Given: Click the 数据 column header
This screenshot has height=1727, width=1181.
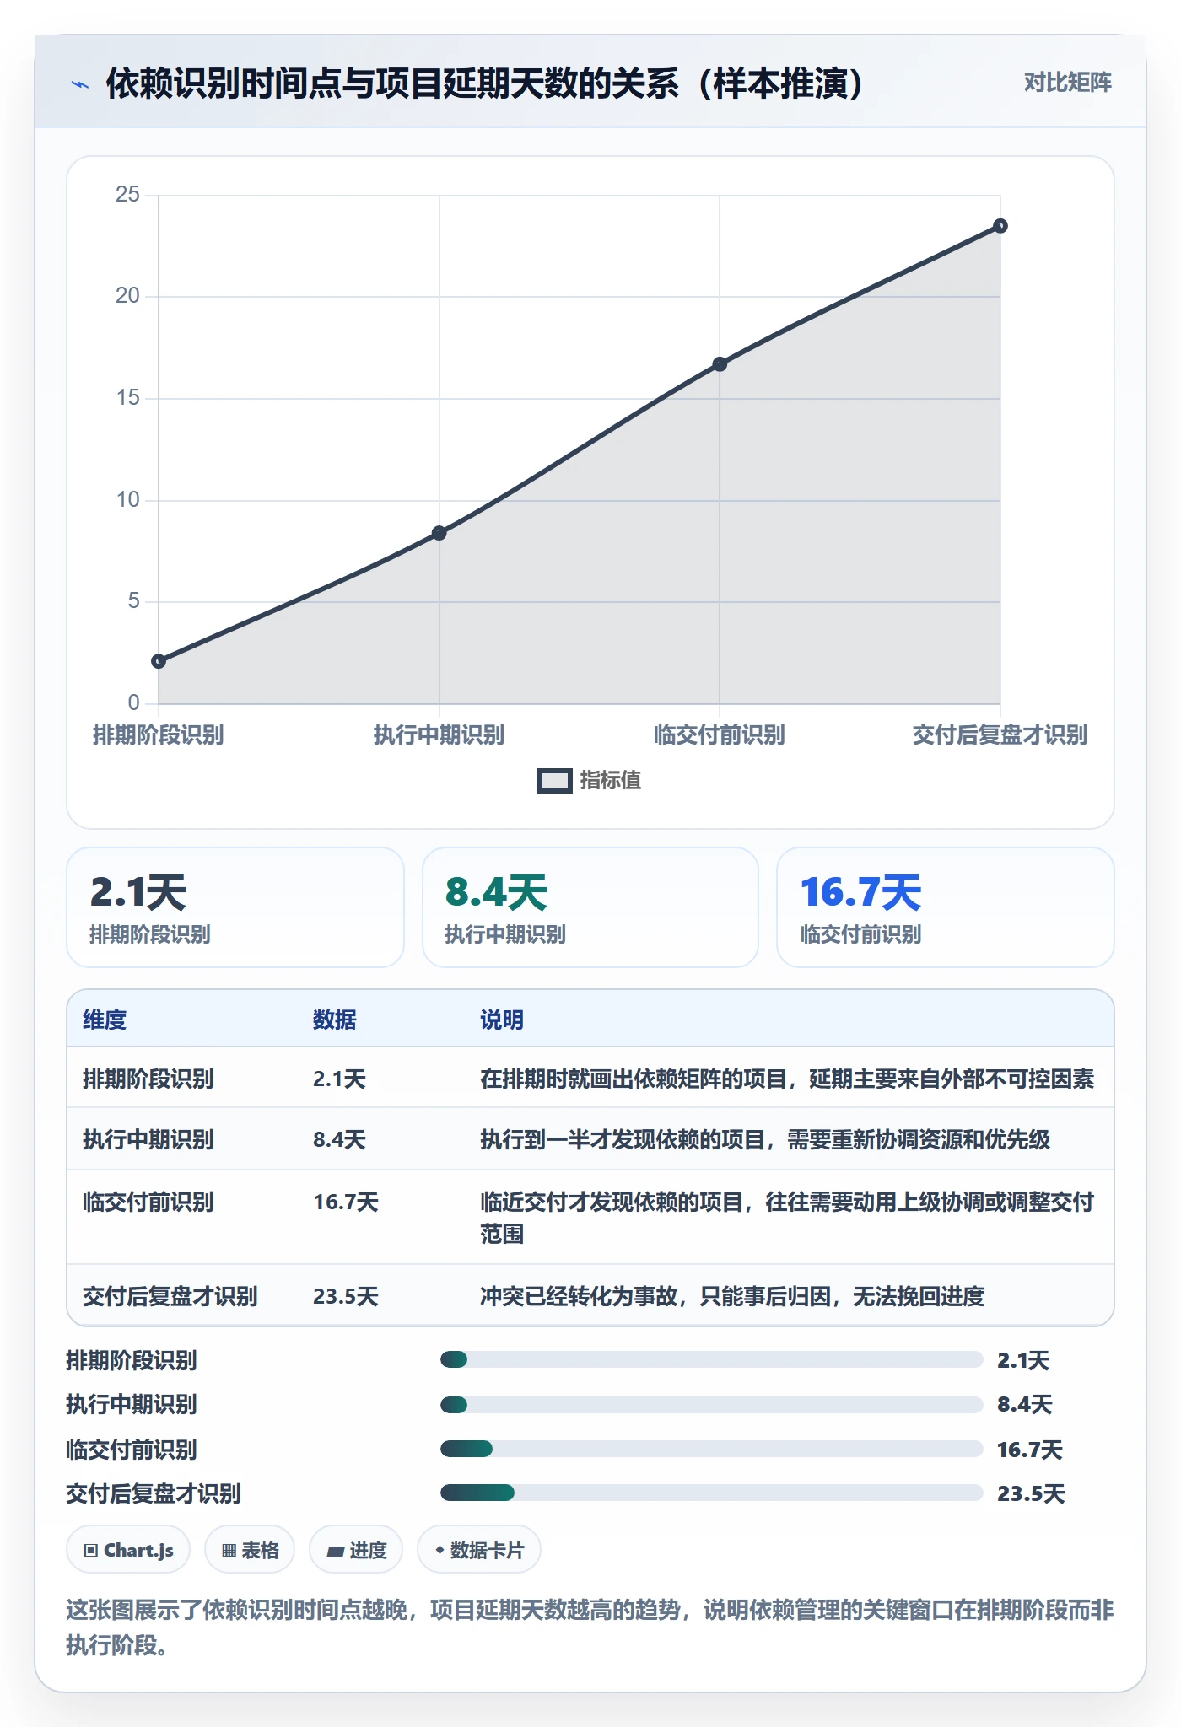Looking at the screenshot, I should click(335, 1020).
